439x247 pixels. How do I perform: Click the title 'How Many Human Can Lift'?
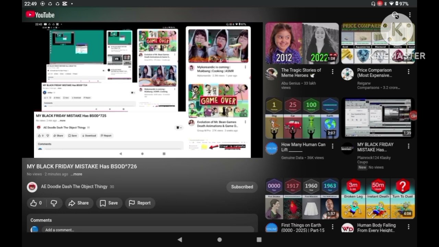303,147
